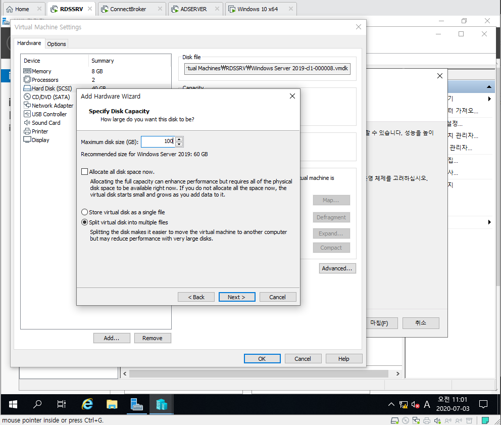501x425 pixels.
Task: Click the Hard Disk (SCSI) icon
Action: 27,88
